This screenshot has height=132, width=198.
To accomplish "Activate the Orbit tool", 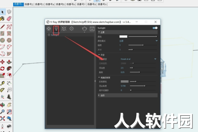I will [2, 105].
